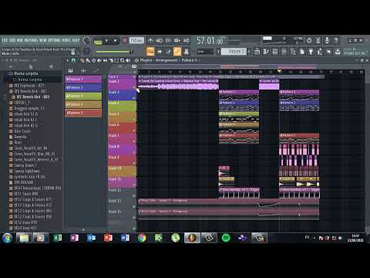Select Pattern 1 in the picker list
The image size is (370, 278).
point(83,80)
